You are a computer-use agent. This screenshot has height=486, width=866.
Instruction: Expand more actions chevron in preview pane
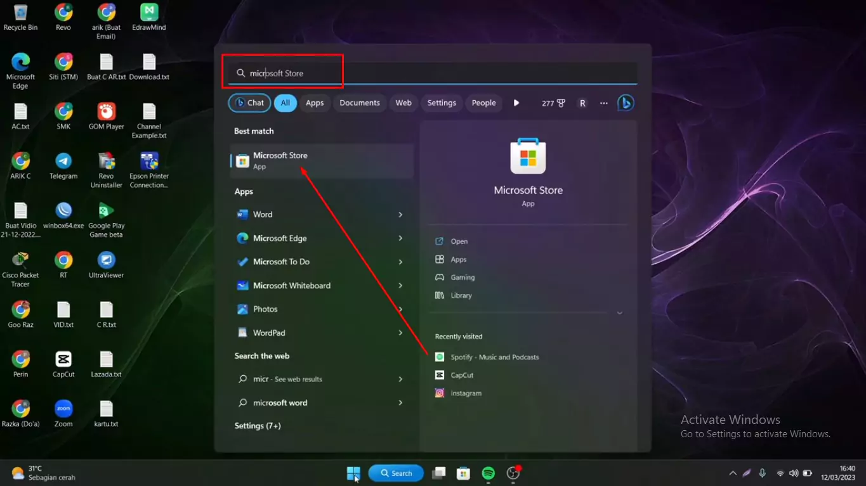tap(620, 313)
